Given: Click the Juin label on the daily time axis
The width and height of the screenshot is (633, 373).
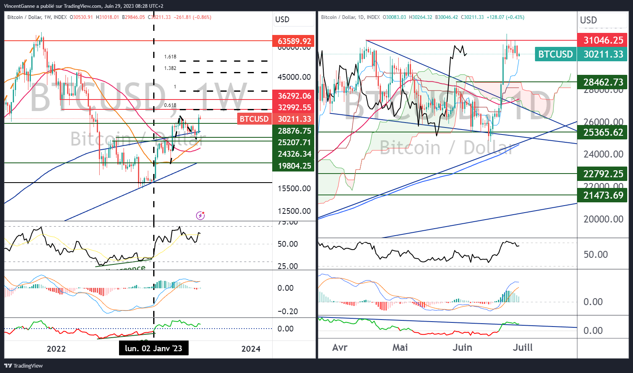Looking at the screenshot, I should [462, 348].
